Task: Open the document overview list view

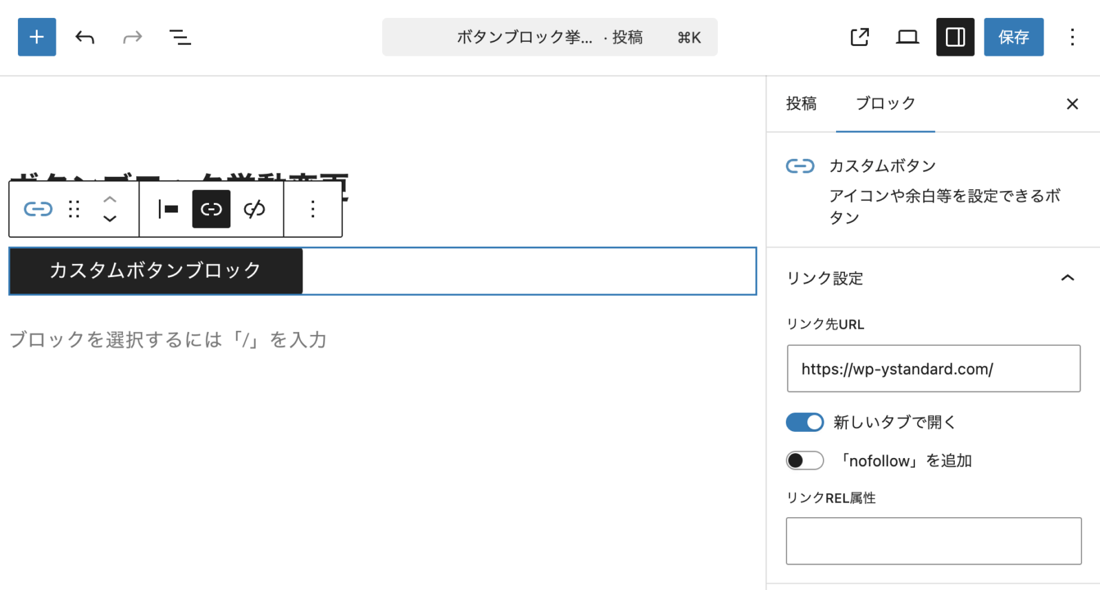Action: tap(180, 37)
